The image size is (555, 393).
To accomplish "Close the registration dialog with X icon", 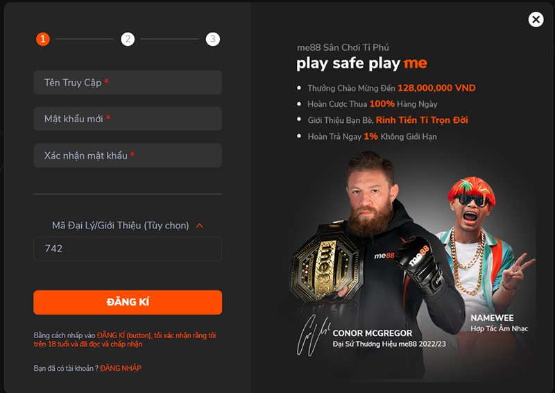I will coord(536,19).
